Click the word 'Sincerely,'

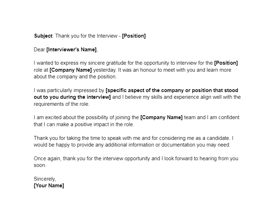[x=45, y=179]
